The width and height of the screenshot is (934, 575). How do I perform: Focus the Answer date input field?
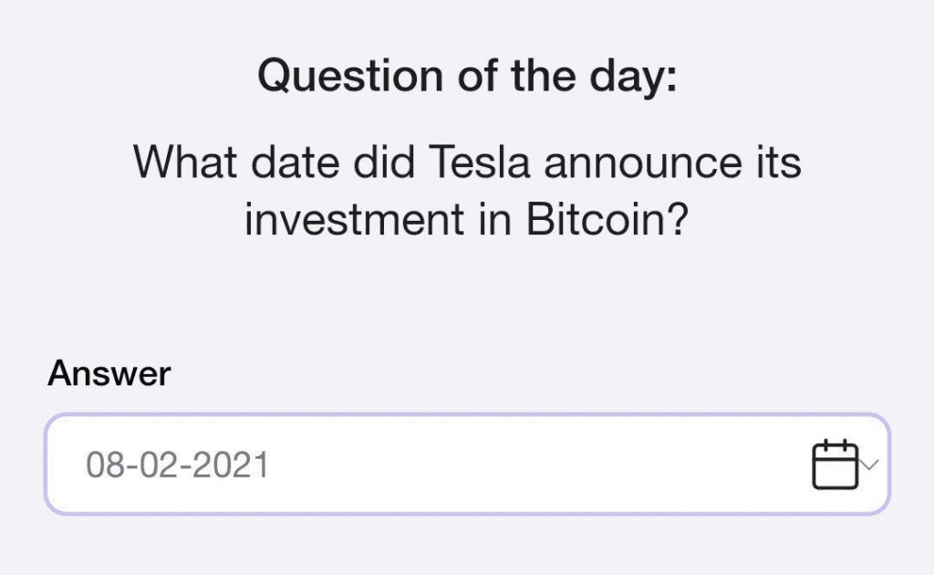point(456,465)
